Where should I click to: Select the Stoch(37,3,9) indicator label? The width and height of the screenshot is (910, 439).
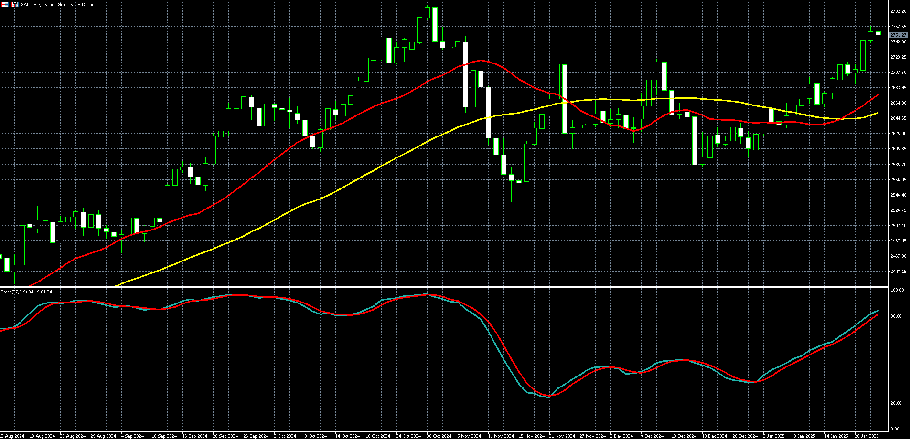coord(14,292)
